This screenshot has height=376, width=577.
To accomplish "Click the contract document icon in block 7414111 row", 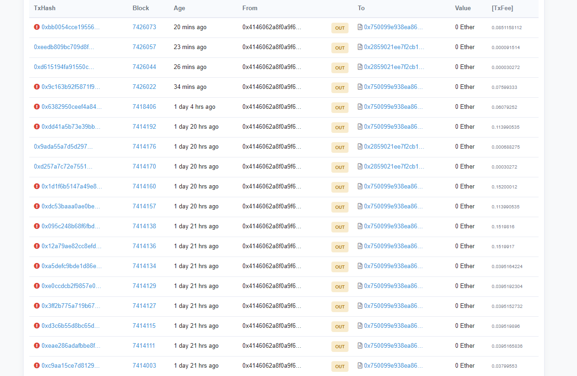I will coord(360,345).
